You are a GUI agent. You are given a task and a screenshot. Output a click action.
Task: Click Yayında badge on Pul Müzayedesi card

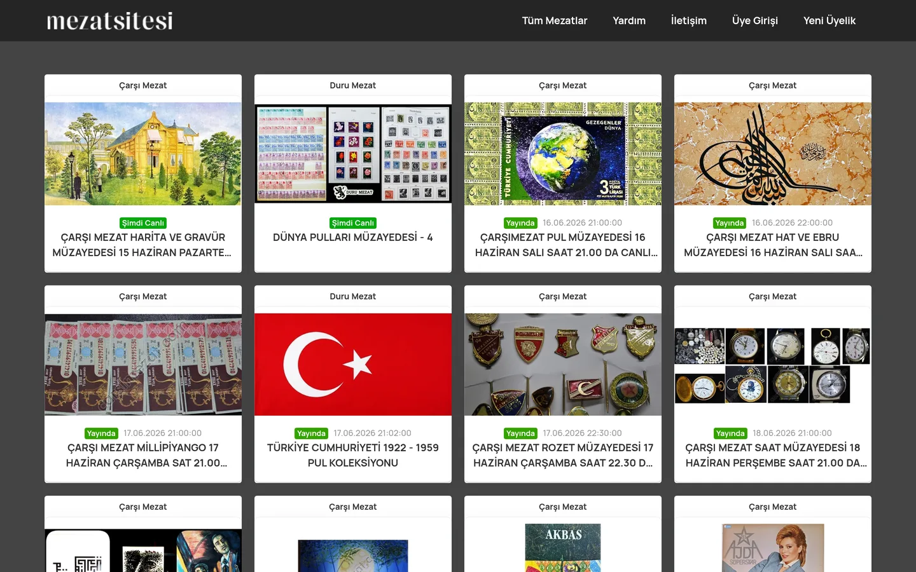point(520,223)
